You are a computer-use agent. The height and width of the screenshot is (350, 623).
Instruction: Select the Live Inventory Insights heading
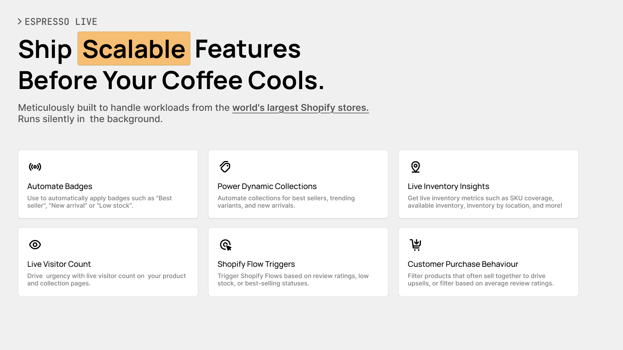[448, 186]
